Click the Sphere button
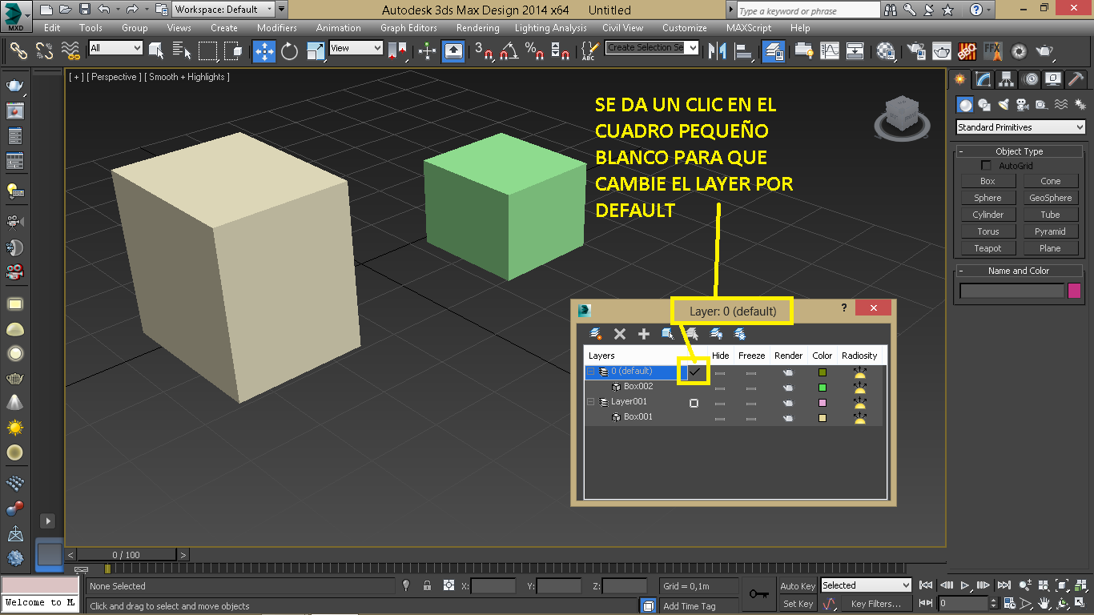Viewport: 1094px width, 615px height. coord(987,198)
